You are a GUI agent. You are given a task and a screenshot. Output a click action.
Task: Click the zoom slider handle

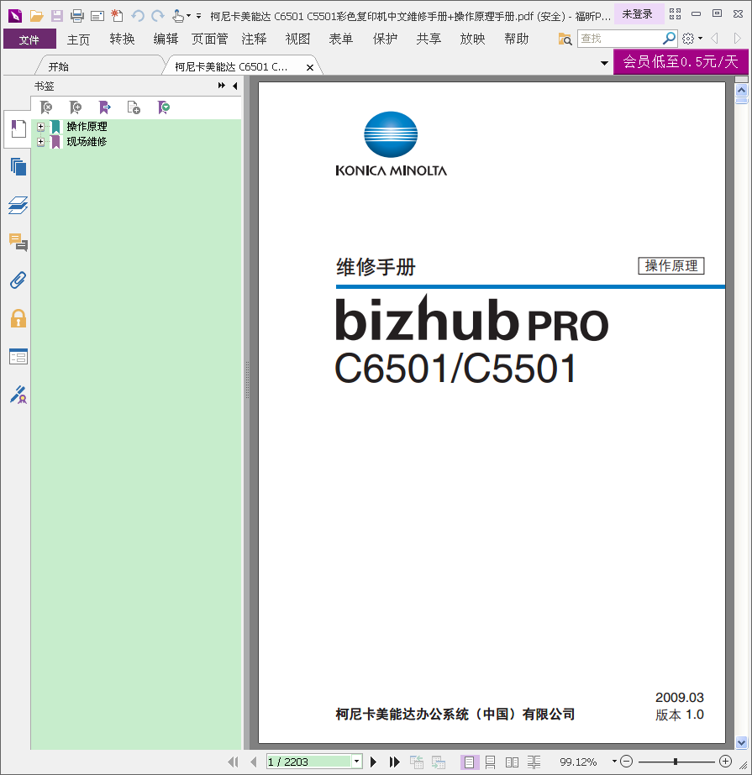[x=676, y=762]
